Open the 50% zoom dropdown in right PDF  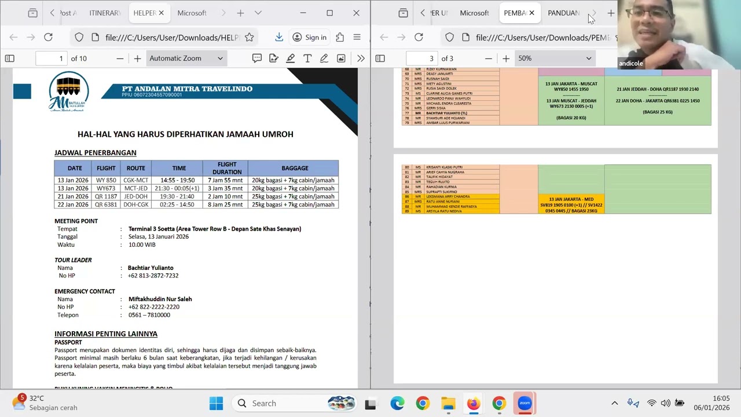click(x=555, y=58)
